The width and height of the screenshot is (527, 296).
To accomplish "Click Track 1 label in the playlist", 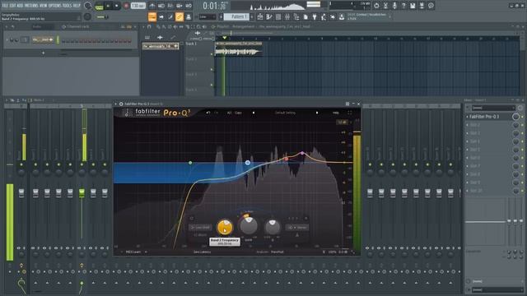I will click(x=191, y=44).
